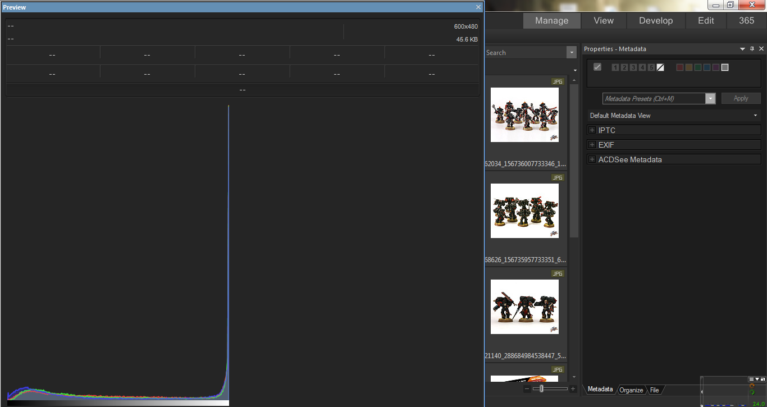Switch to the Organize tab
This screenshot has height=407, width=767.
631,390
